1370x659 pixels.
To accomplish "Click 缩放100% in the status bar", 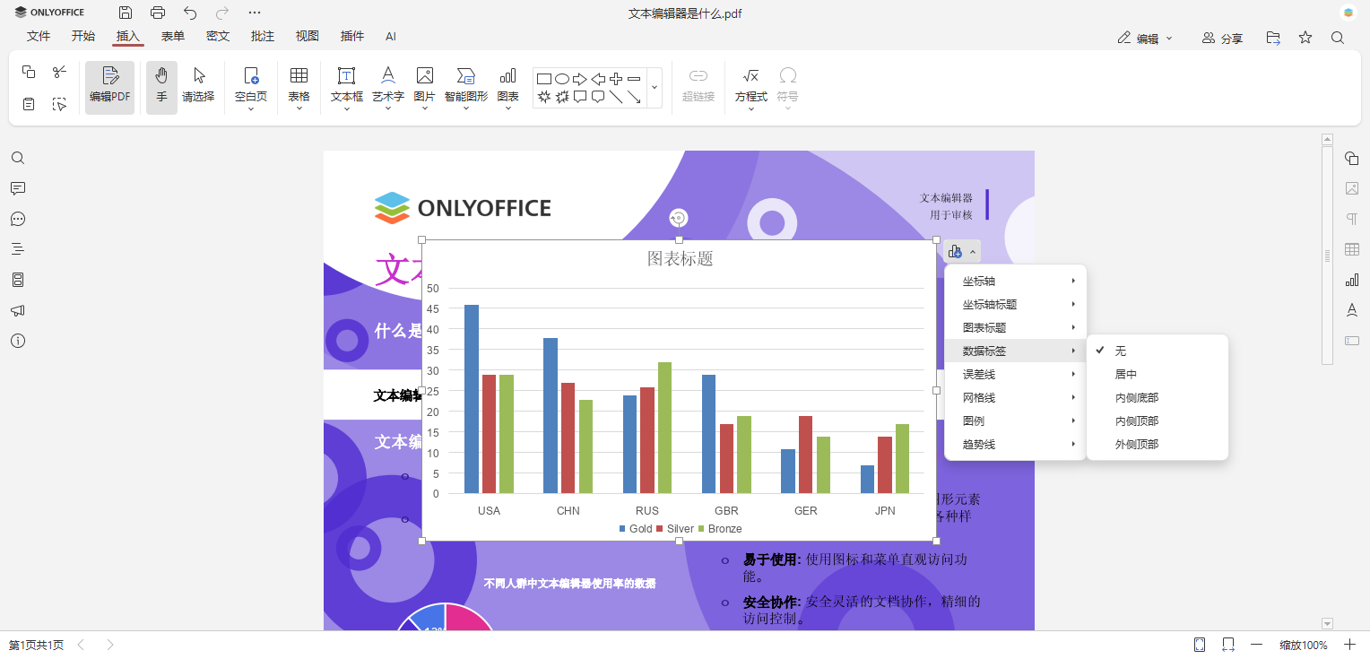I will (1301, 644).
